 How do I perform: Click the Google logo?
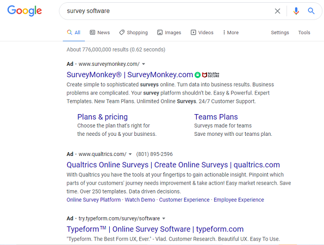click(x=24, y=11)
